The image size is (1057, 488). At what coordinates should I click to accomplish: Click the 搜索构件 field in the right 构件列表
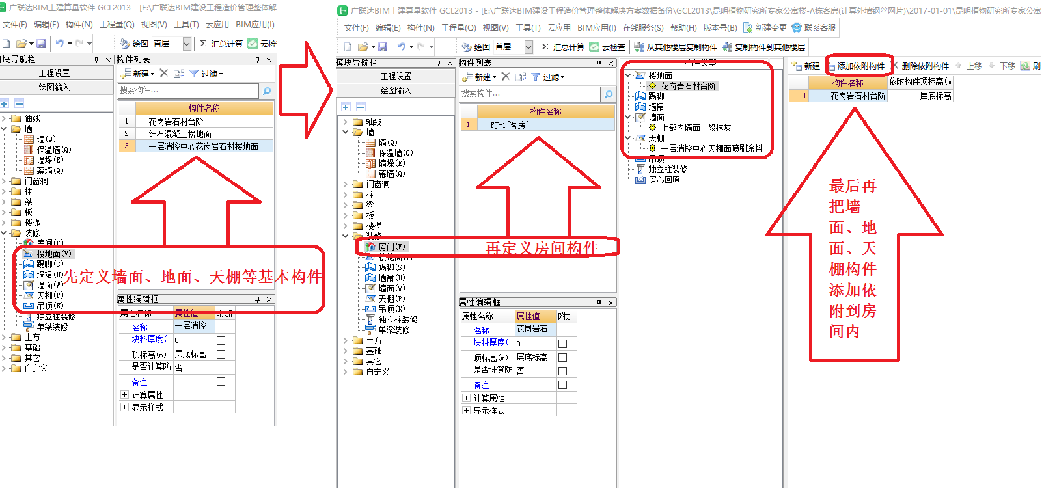tap(530, 94)
